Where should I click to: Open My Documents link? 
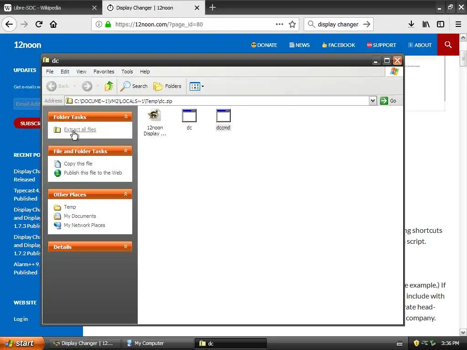pyautogui.click(x=80, y=216)
